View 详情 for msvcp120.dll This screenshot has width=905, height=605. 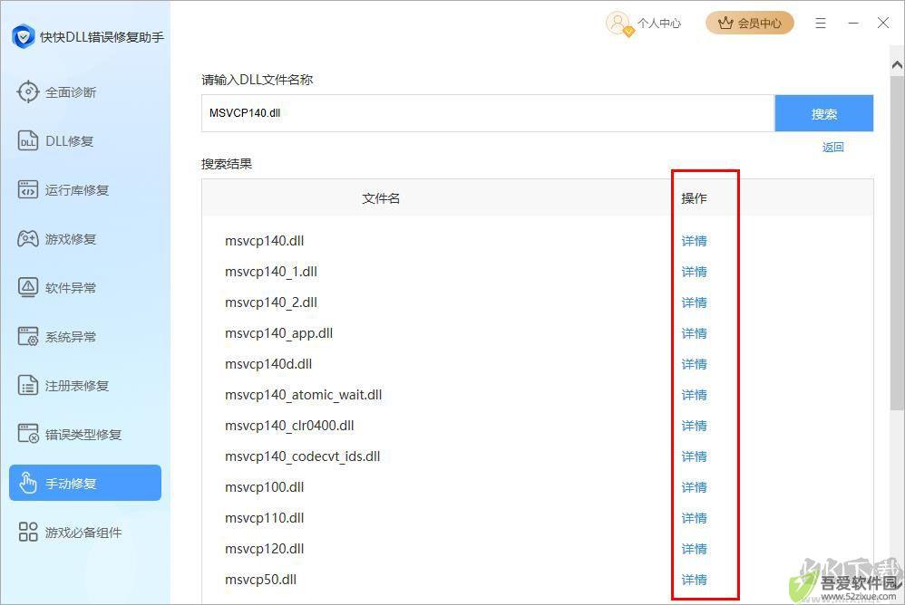click(x=694, y=549)
